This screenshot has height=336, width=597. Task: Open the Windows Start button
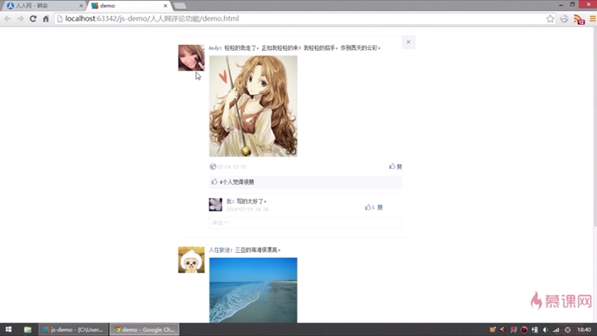pos(8,329)
